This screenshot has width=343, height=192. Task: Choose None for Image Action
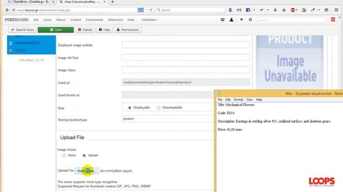[64, 155]
